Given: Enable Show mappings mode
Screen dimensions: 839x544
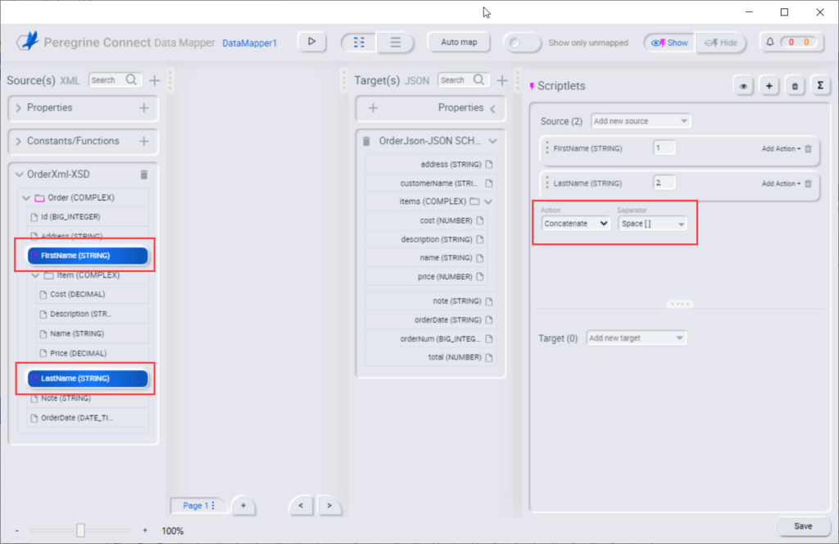Looking at the screenshot, I should tap(669, 43).
